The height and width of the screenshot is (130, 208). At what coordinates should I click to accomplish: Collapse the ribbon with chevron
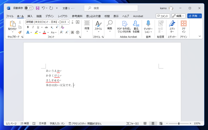(200, 36)
